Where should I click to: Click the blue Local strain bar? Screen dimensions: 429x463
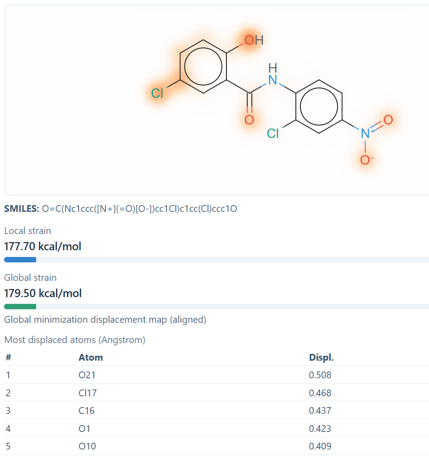[x=20, y=260]
